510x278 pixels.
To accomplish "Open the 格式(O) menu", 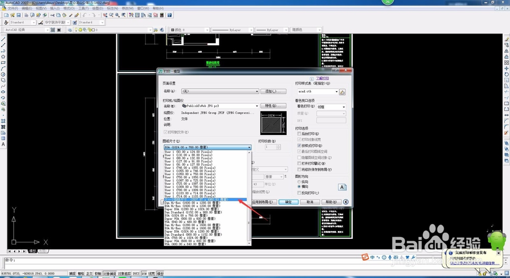I will (x=69, y=8).
